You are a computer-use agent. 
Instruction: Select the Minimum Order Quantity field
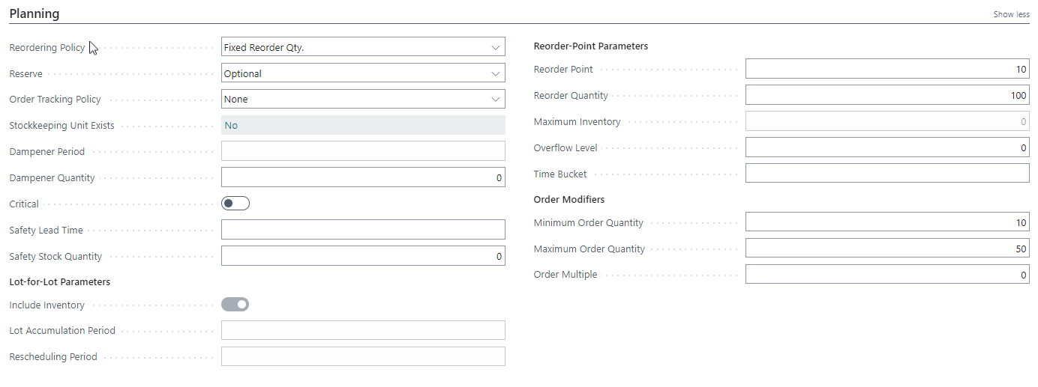[x=887, y=222]
